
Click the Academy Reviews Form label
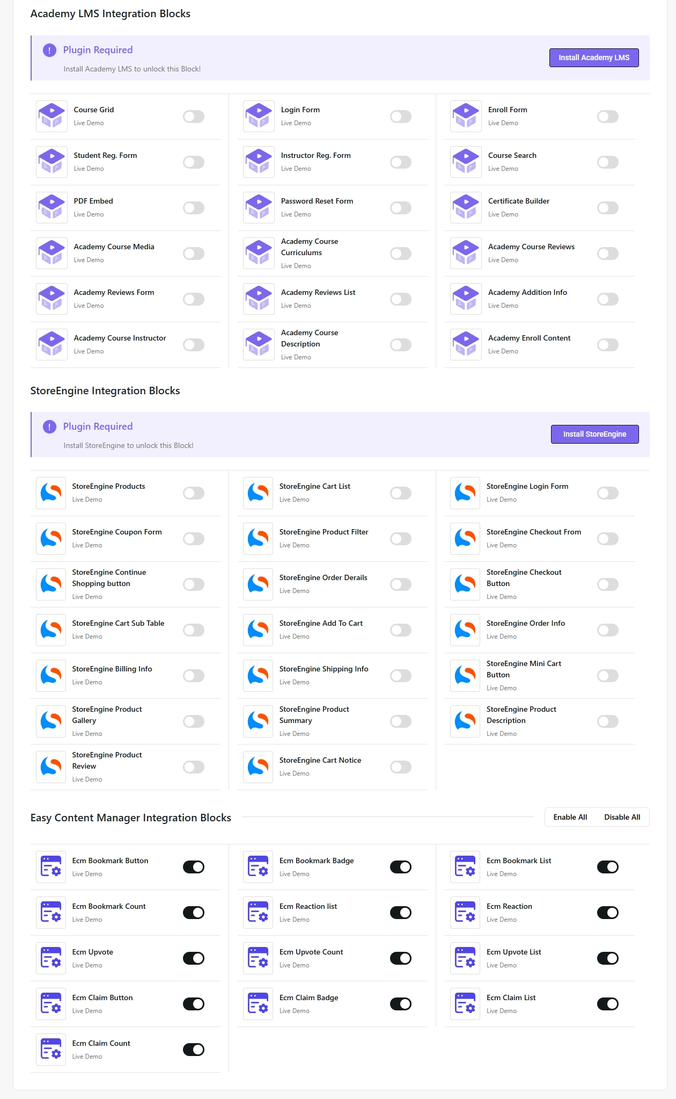pyautogui.click(x=114, y=292)
